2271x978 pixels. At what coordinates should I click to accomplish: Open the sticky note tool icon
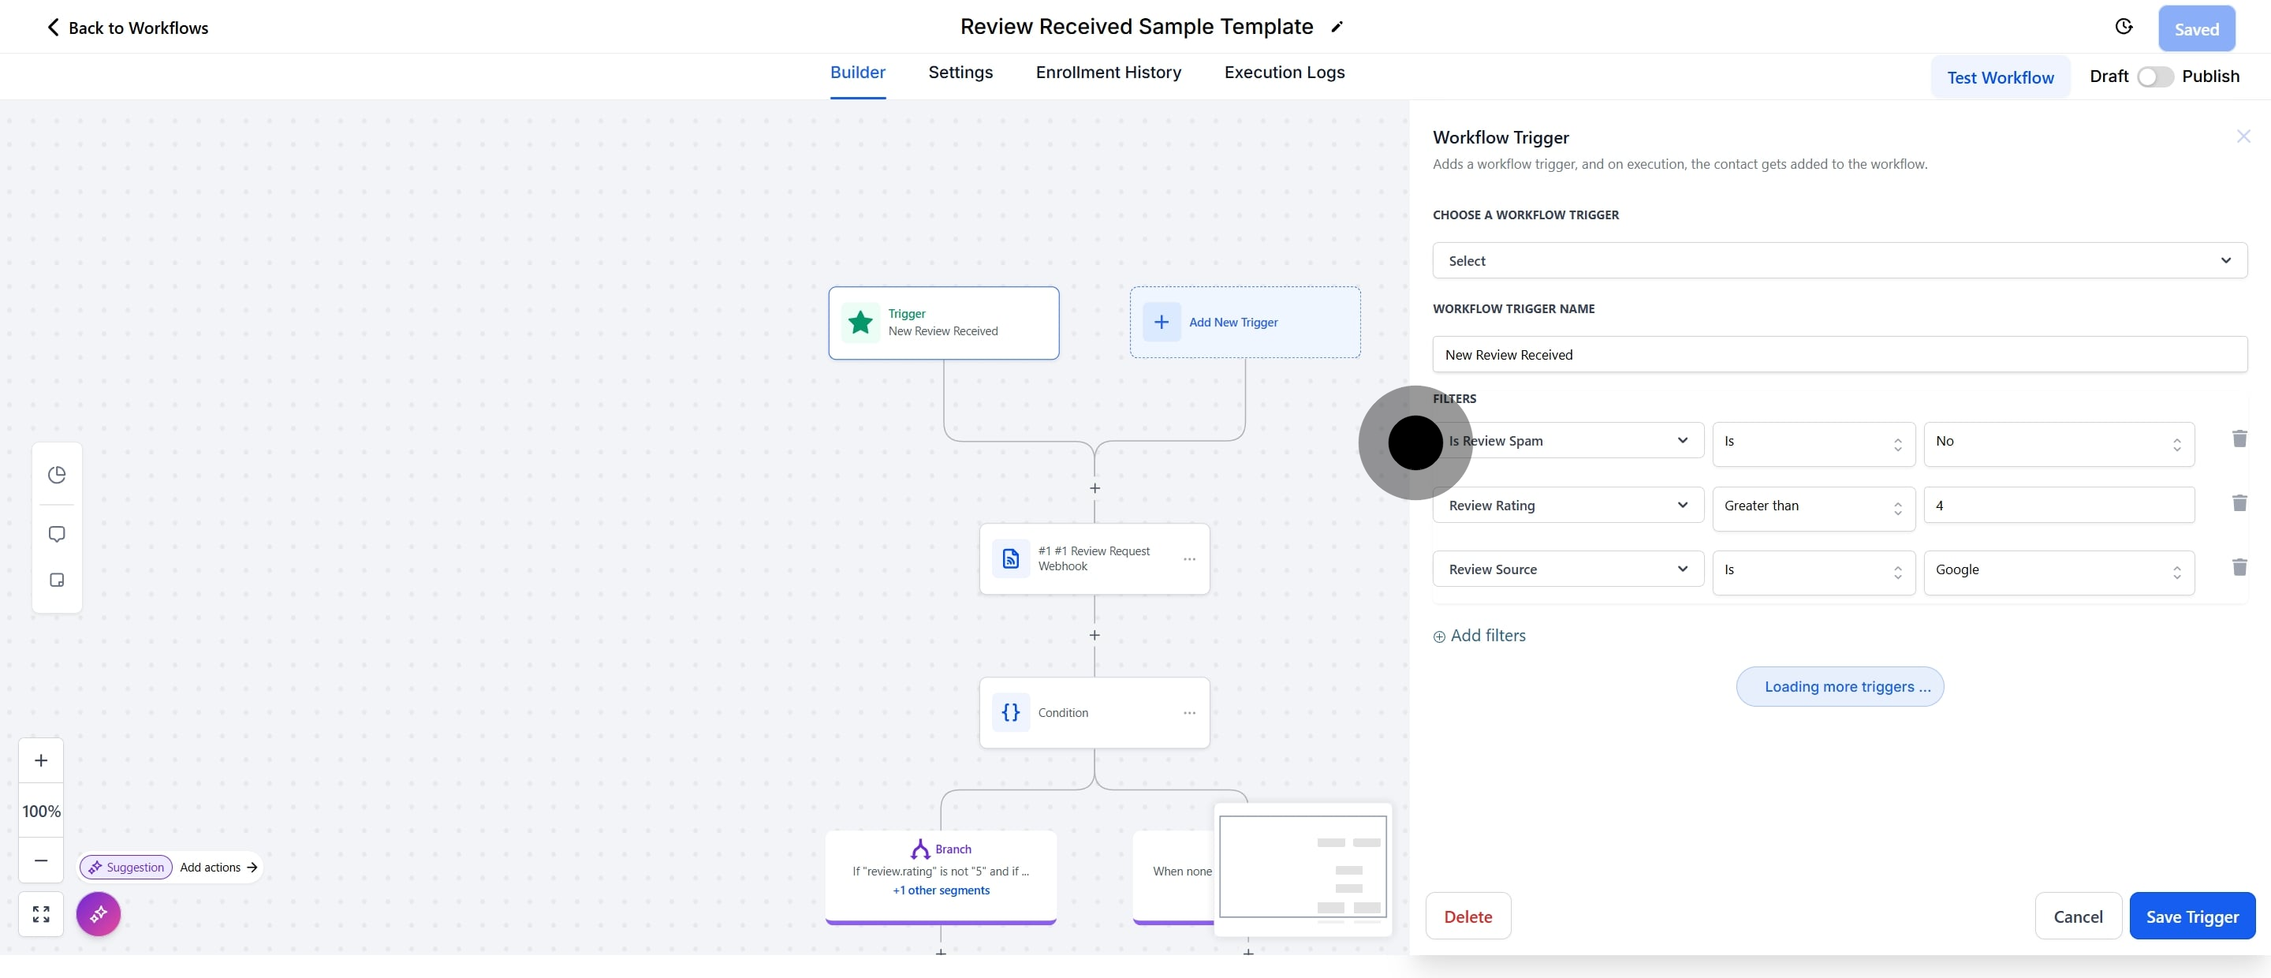click(x=58, y=580)
